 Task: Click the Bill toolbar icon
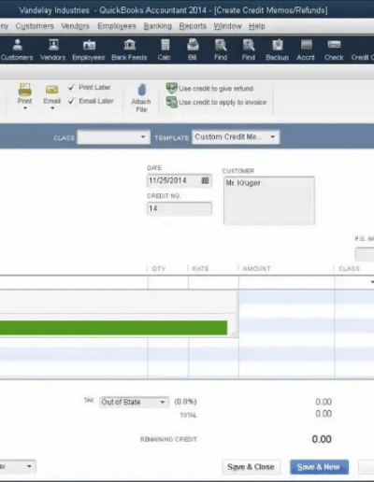point(193,50)
